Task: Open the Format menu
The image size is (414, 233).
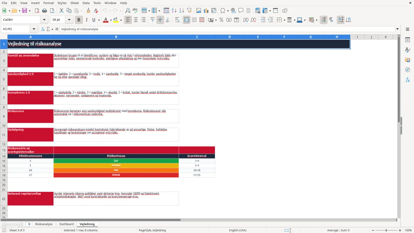Action: point(48,3)
